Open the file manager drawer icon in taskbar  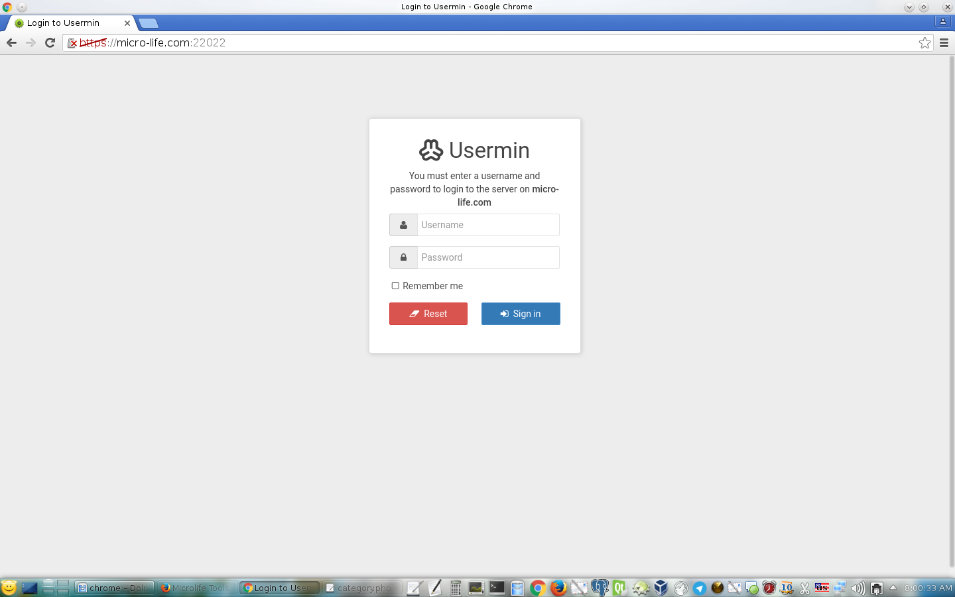517,588
